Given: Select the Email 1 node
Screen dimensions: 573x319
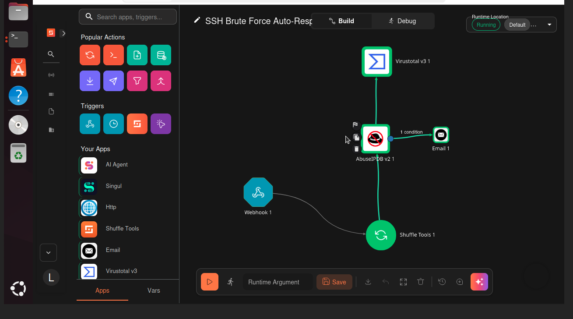Looking at the screenshot, I should (441, 135).
